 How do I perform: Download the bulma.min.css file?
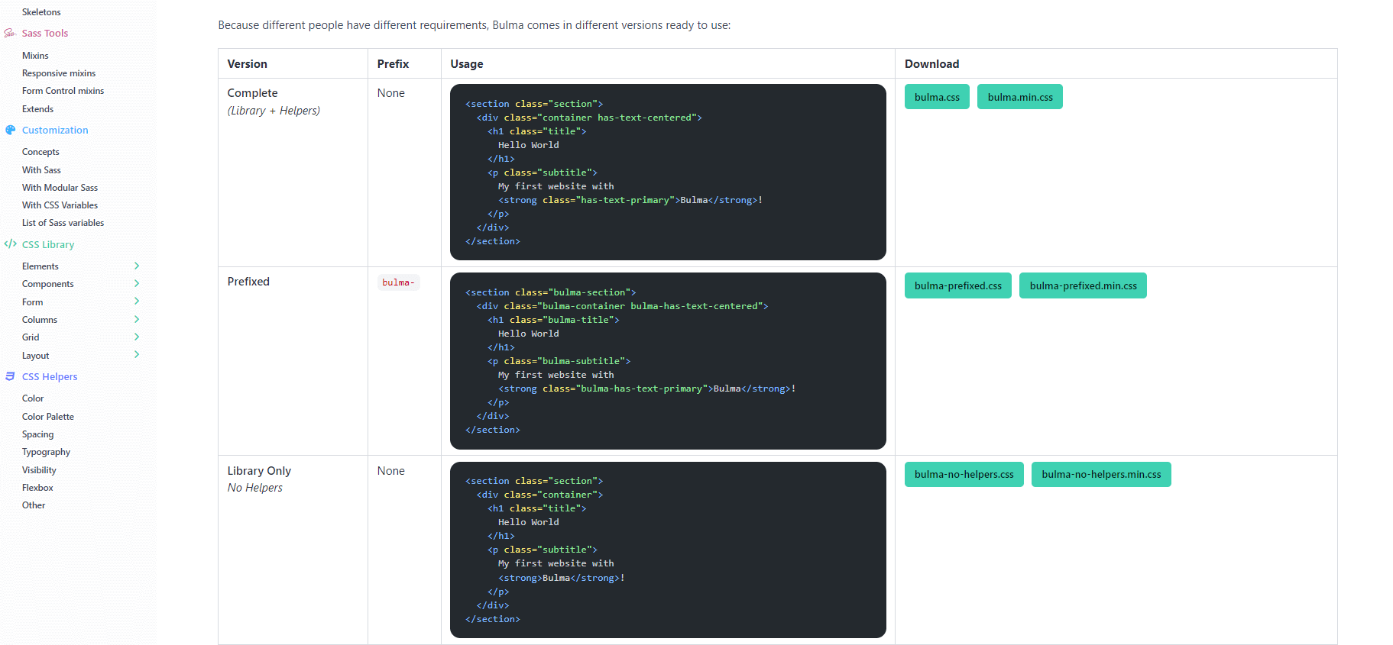[x=1020, y=97]
